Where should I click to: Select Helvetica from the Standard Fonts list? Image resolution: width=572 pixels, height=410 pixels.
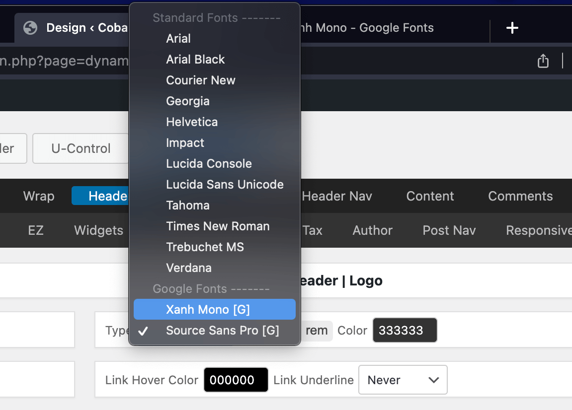click(x=192, y=122)
